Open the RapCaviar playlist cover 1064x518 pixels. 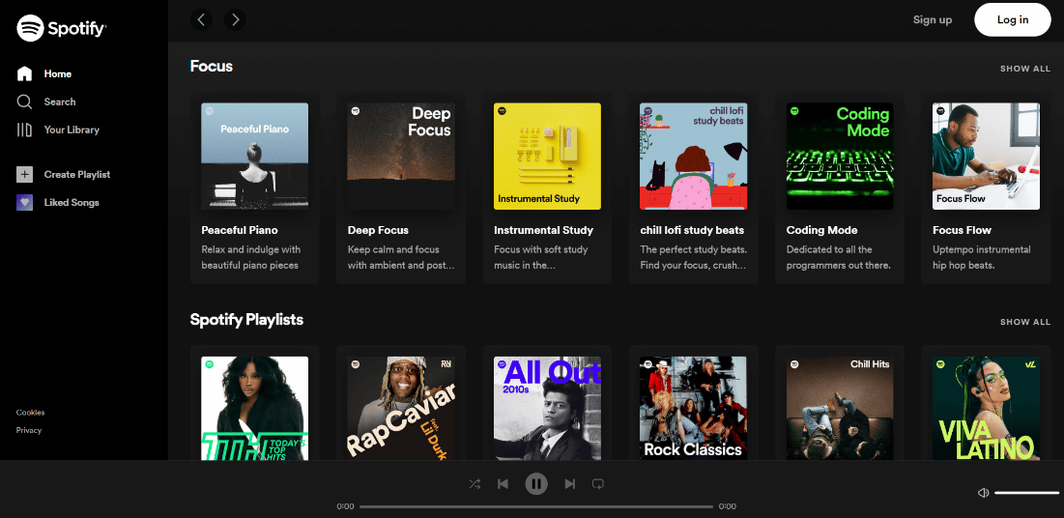point(401,409)
